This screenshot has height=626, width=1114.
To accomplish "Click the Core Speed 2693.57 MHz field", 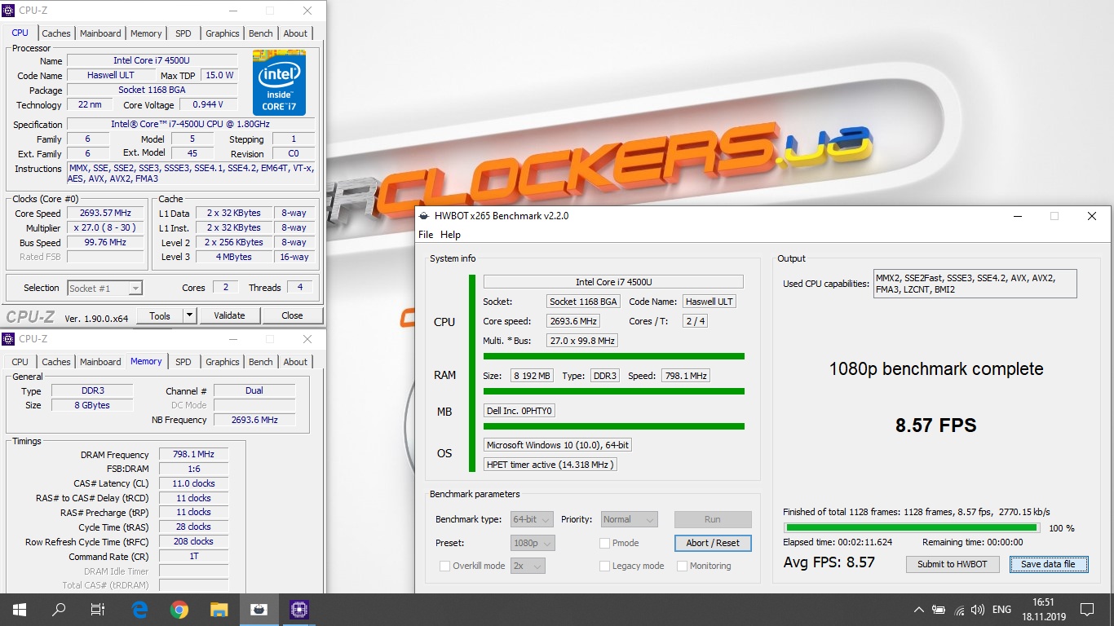I will tap(107, 213).
